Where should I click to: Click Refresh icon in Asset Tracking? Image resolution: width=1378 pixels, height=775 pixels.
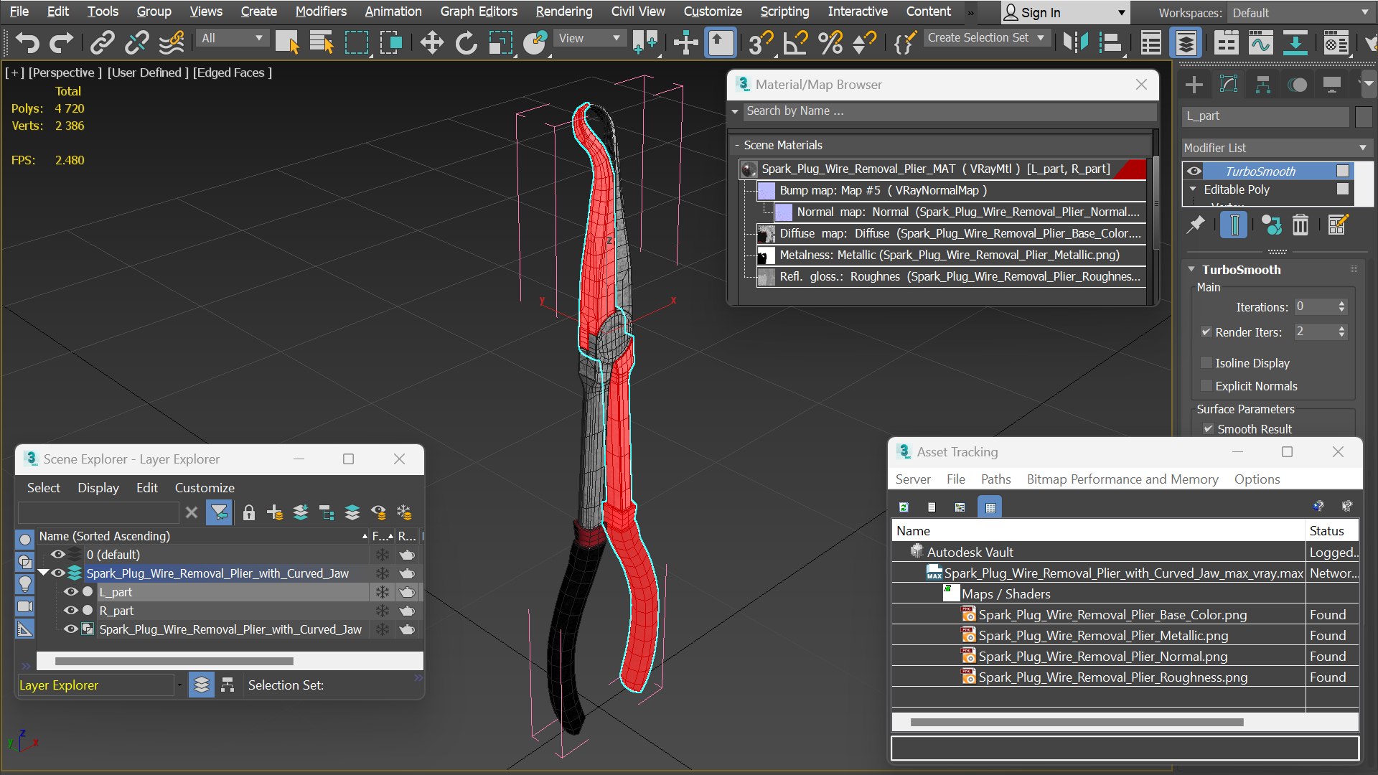(904, 507)
